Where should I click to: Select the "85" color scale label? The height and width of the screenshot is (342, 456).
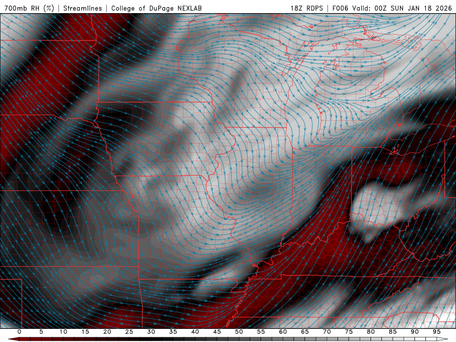(393, 332)
